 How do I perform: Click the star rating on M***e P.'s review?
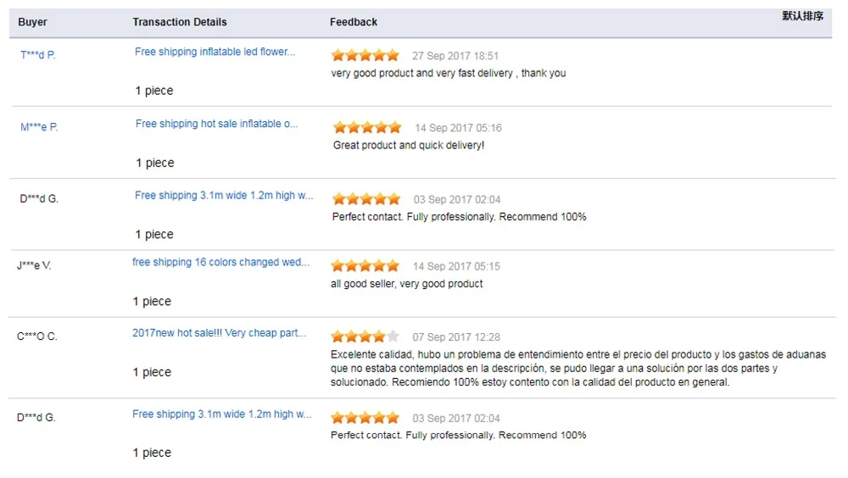(367, 128)
